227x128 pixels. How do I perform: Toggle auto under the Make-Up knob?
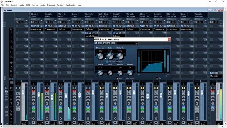click(117, 62)
